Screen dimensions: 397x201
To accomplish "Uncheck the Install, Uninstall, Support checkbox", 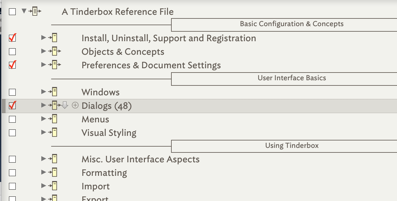I will coord(12,38).
